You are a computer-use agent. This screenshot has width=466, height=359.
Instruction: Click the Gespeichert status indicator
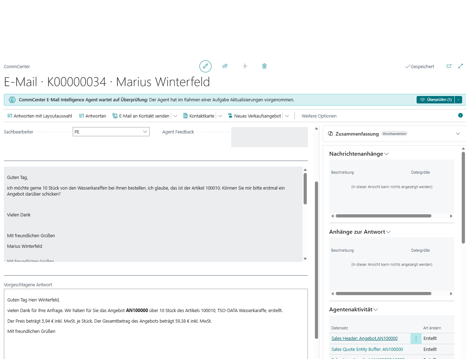click(420, 66)
